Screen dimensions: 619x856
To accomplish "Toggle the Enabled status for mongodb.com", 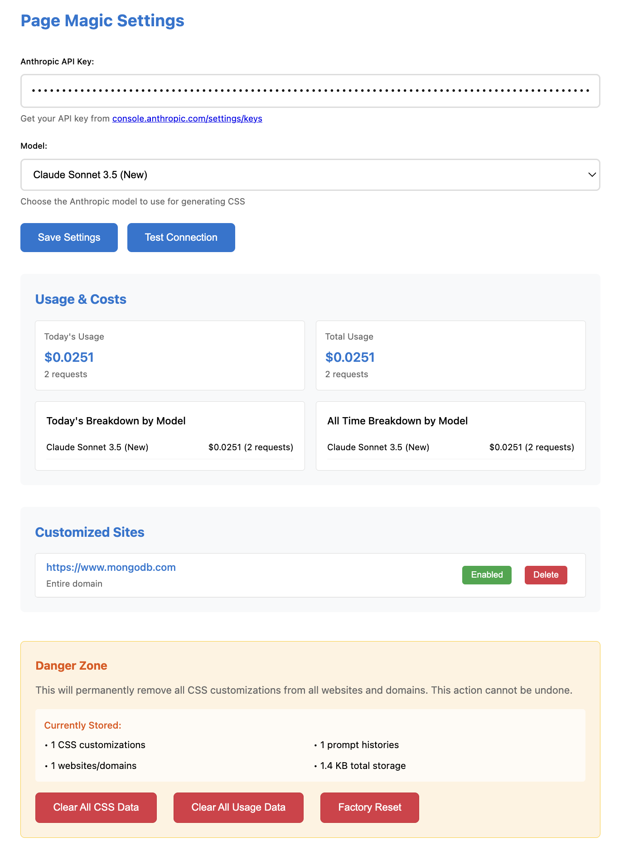I will click(487, 575).
